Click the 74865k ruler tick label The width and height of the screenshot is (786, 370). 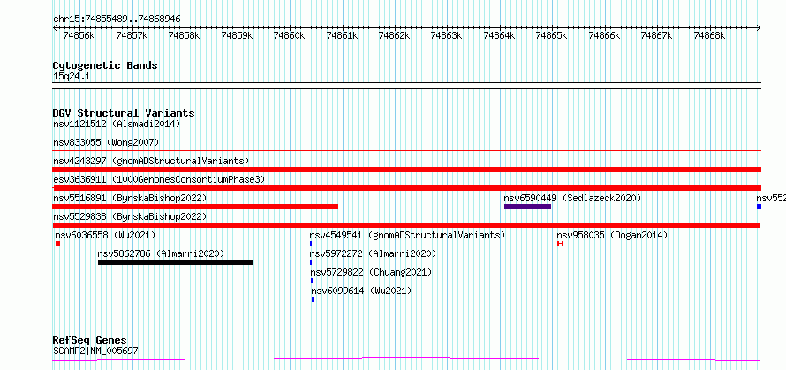coord(551,35)
